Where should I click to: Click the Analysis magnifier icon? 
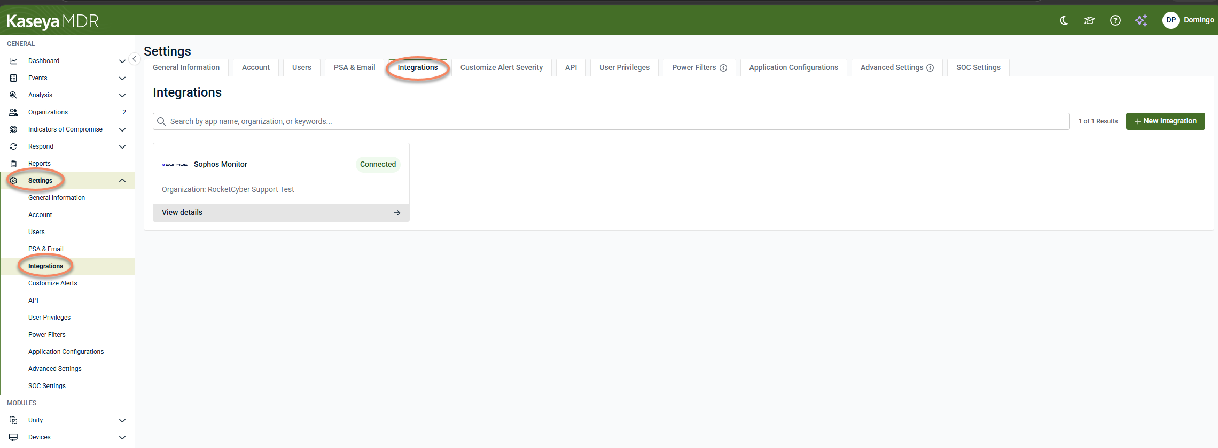(x=13, y=95)
